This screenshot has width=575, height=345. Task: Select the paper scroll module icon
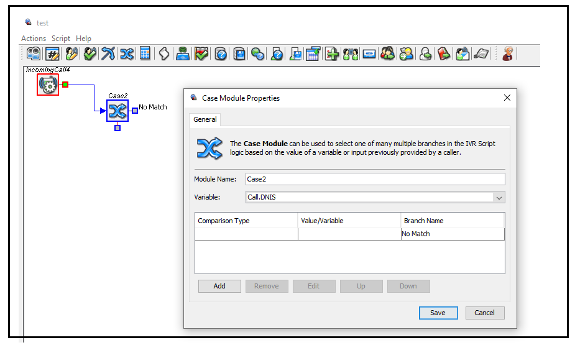coord(164,54)
